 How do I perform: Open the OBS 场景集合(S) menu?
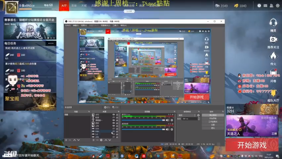point(105,25)
